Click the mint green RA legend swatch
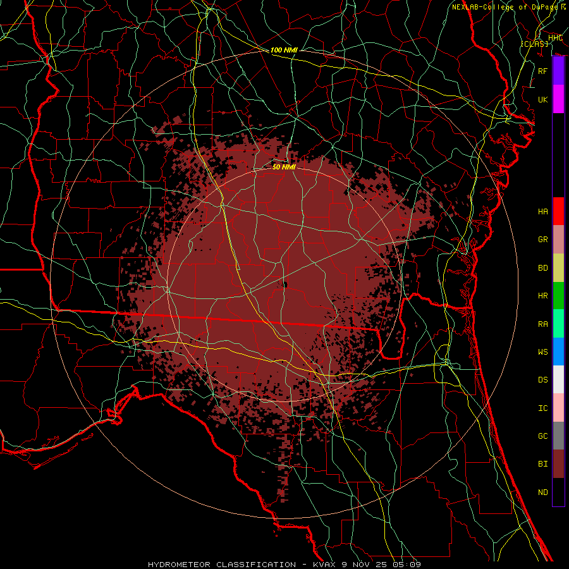 click(558, 323)
